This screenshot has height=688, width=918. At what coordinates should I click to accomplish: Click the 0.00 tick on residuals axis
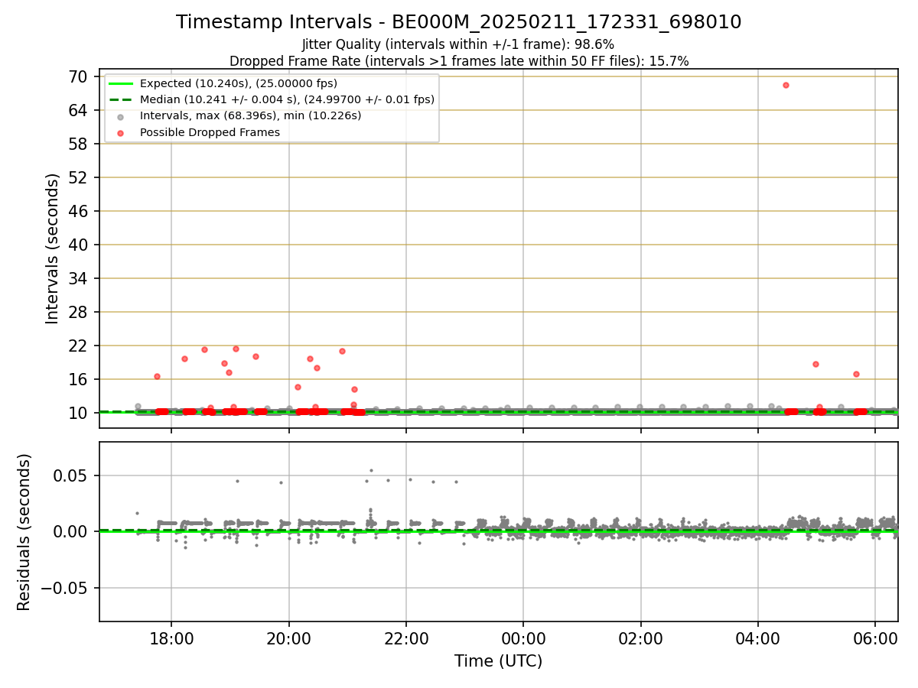72,531
